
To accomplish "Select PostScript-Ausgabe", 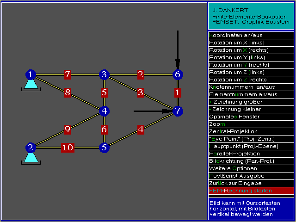I will click(x=251, y=176).
